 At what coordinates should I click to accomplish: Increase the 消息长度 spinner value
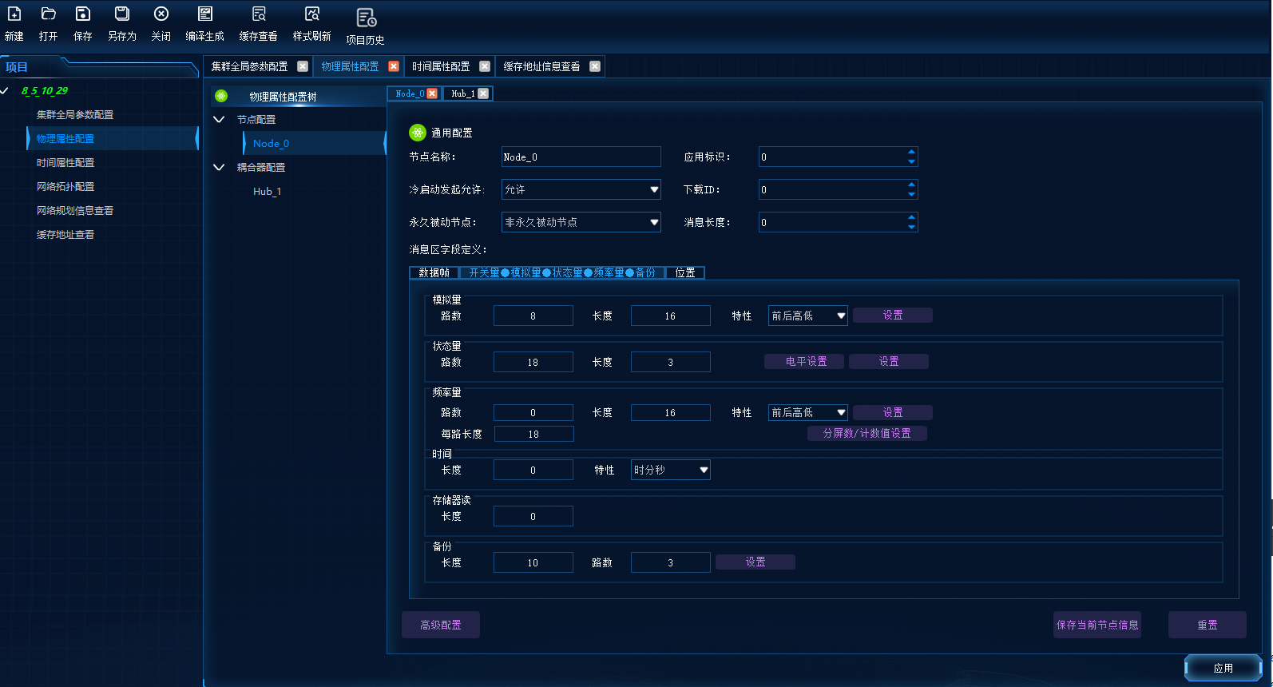pyautogui.click(x=911, y=217)
